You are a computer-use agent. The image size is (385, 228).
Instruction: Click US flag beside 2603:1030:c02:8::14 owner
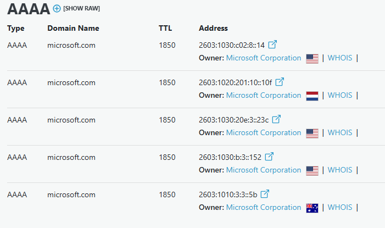[312, 58]
